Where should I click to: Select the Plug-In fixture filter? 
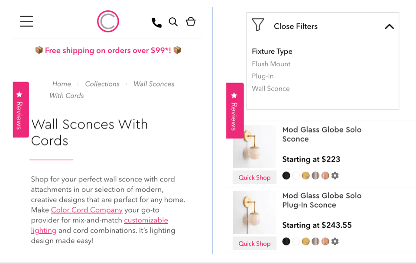coord(263,76)
